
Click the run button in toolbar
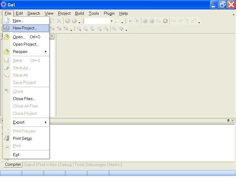152,21
